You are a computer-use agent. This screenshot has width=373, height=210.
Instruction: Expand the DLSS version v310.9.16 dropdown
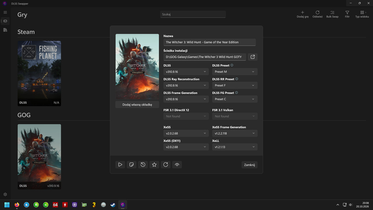pos(186,72)
